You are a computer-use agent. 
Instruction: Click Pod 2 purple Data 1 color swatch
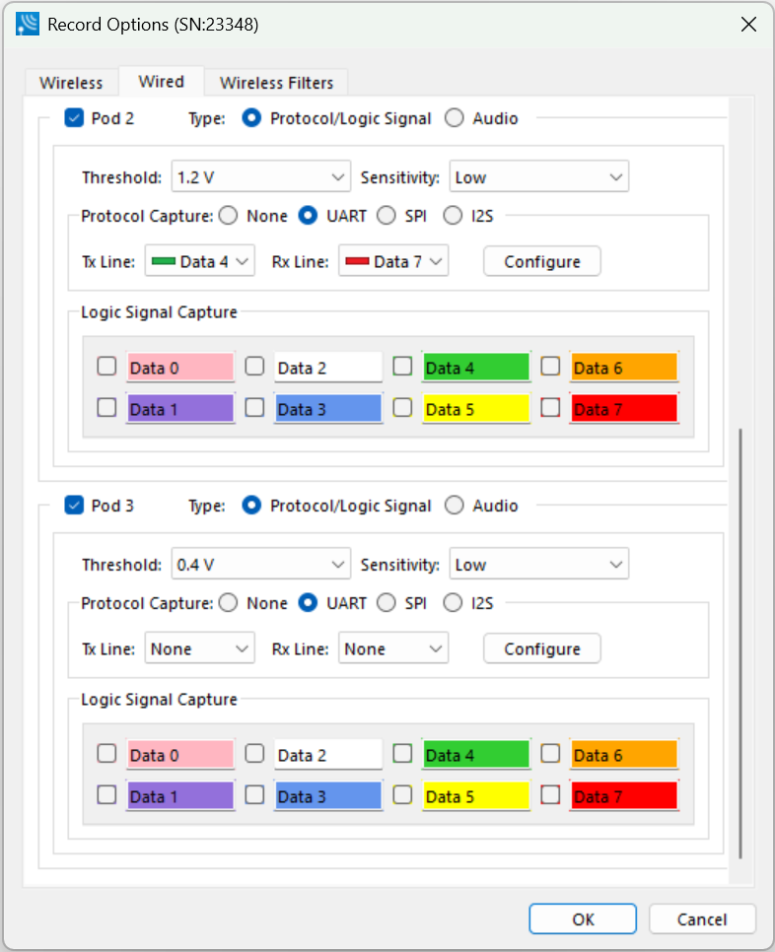tap(180, 409)
